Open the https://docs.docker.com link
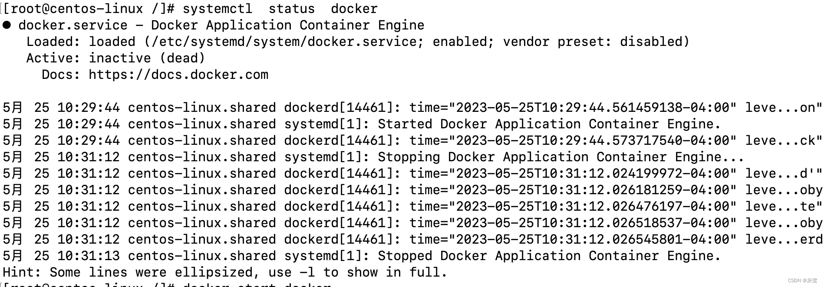 click(x=178, y=75)
